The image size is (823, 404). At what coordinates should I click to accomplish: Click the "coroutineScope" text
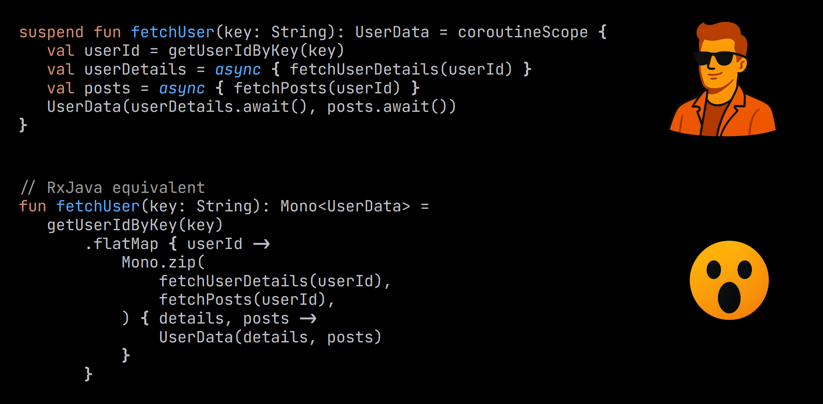(522, 32)
